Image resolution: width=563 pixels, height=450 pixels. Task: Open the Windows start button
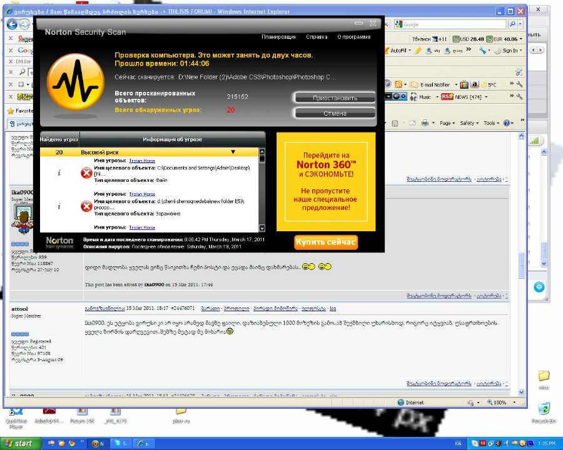[20, 444]
